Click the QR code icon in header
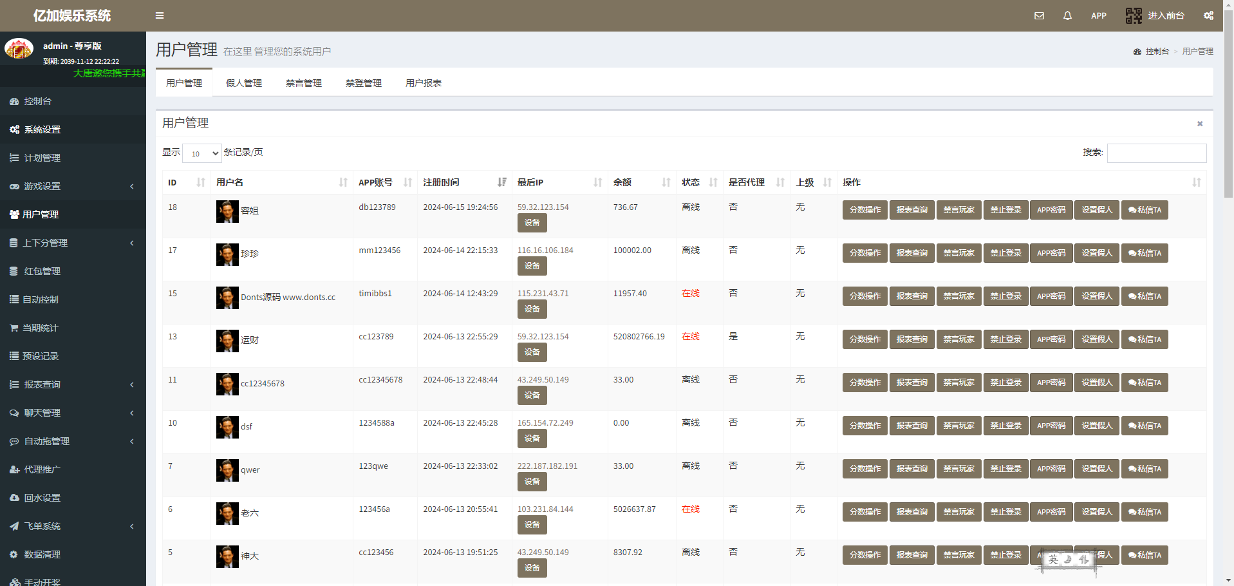Screen dimensions: 1234x586 pos(1134,15)
